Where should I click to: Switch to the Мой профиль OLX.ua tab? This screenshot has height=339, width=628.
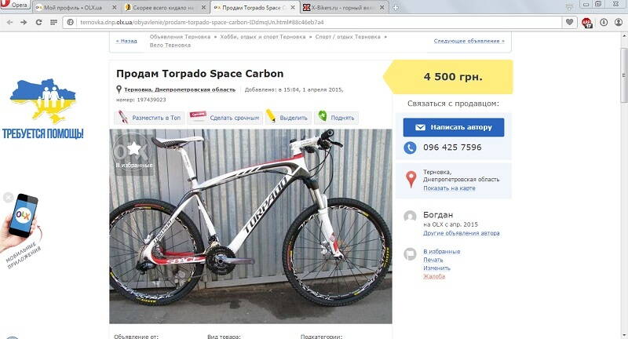(75, 8)
